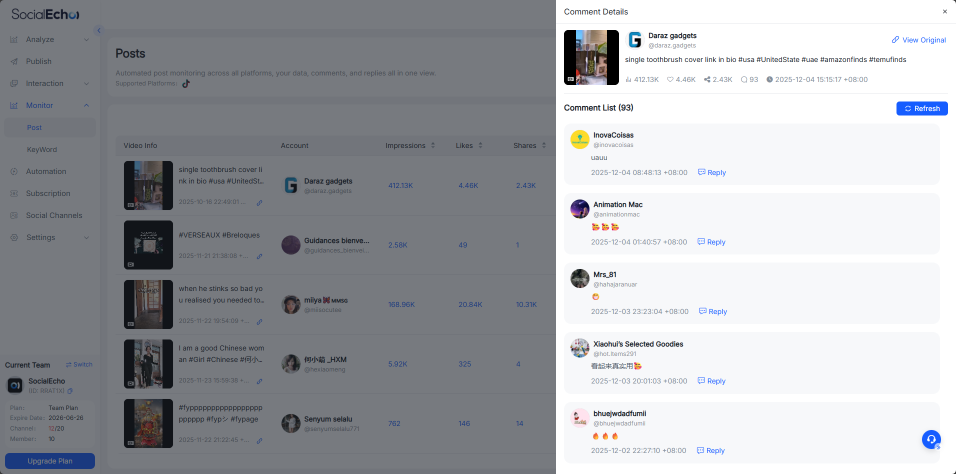This screenshot has width=956, height=474.
Task: Click Animation Mac profile avatar
Action: (x=580, y=209)
